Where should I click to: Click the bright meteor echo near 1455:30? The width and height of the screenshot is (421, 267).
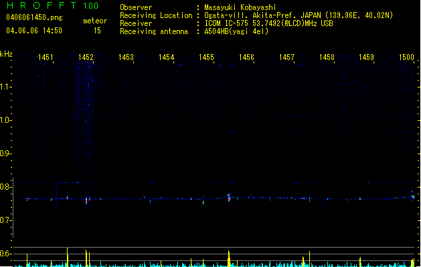[229, 198]
